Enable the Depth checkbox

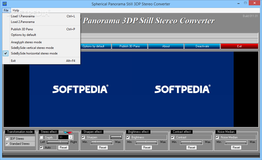(41, 137)
